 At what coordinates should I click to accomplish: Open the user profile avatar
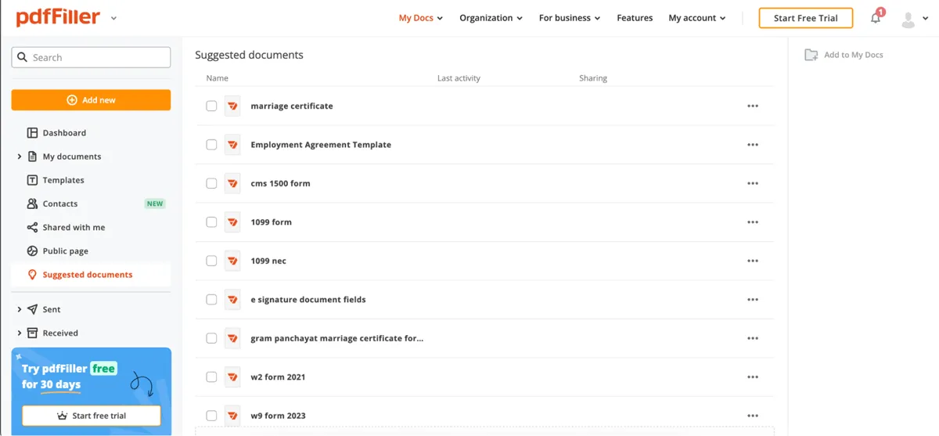908,19
